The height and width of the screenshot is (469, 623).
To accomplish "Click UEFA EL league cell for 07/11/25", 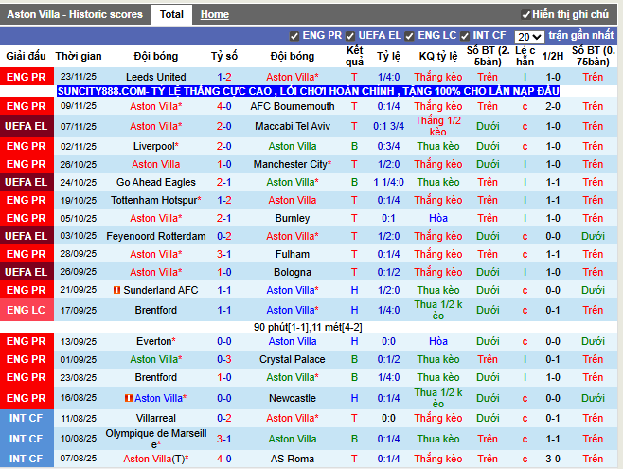I will (27, 126).
